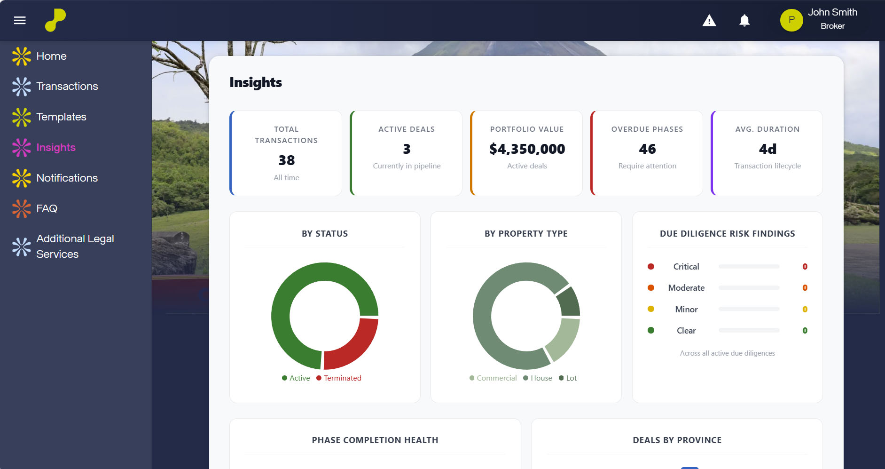Open the Notifications sidebar link
This screenshot has width=885, height=469.
point(67,178)
